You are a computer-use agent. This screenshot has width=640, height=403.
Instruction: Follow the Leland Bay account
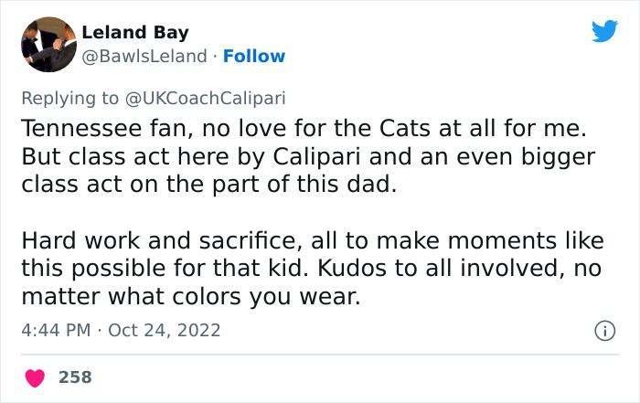(x=255, y=57)
